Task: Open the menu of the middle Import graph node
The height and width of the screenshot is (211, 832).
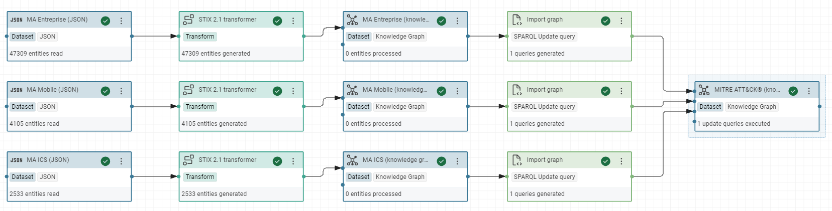Action: (x=621, y=91)
